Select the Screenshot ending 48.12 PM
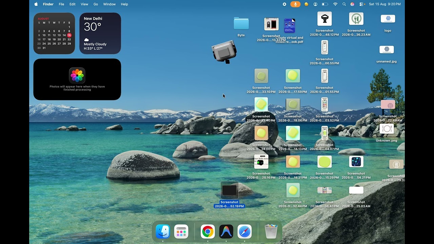 pyautogui.click(x=324, y=19)
